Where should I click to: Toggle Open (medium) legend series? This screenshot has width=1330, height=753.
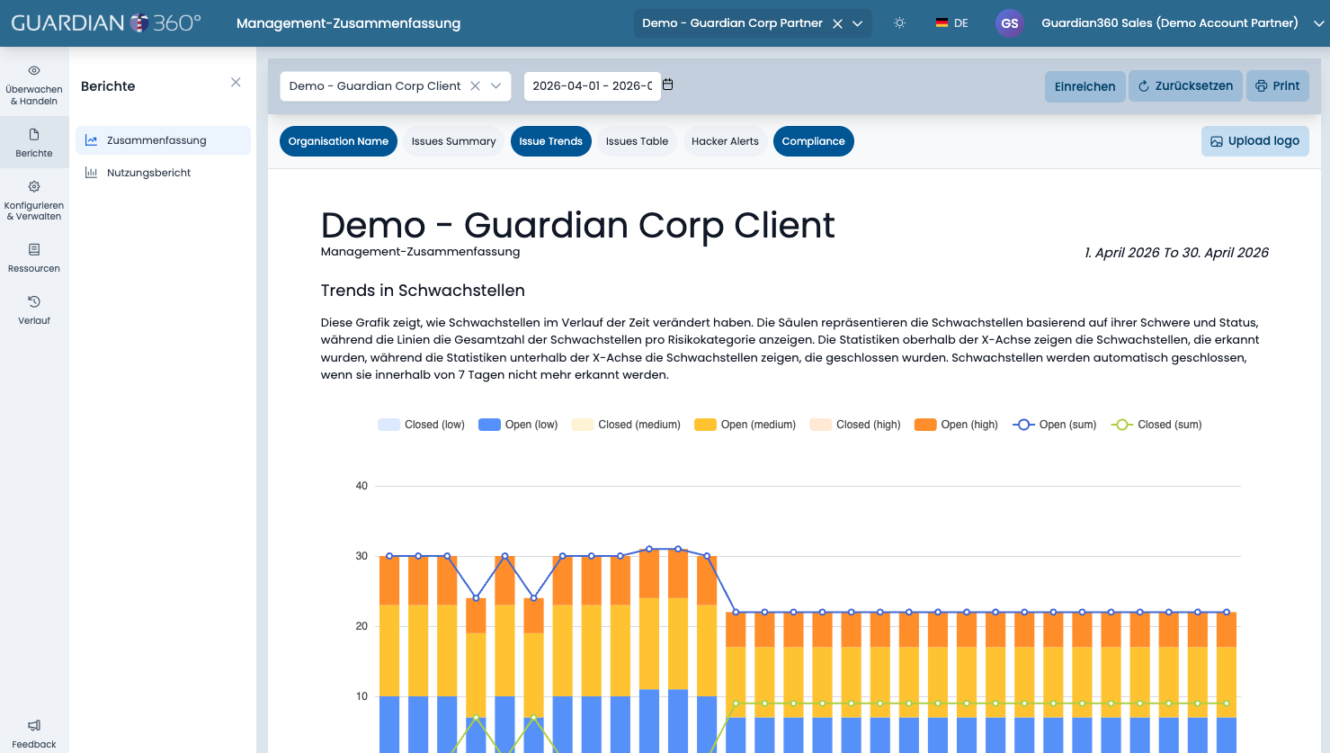pos(745,425)
